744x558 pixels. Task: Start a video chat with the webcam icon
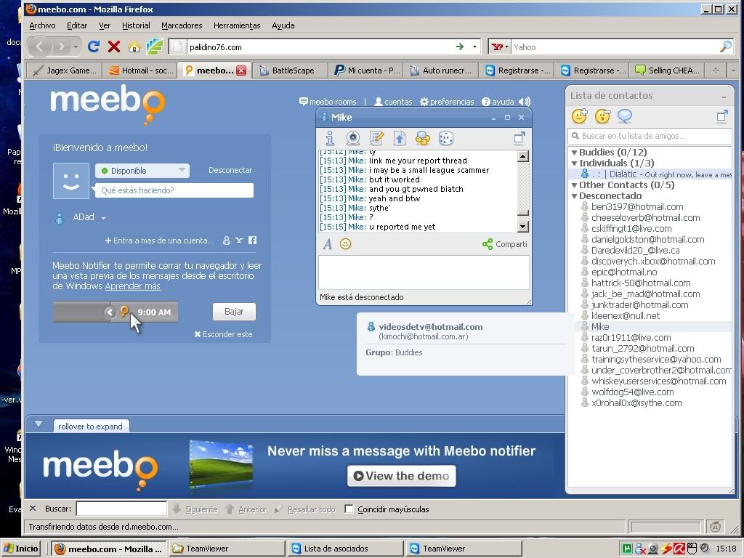pos(353,138)
